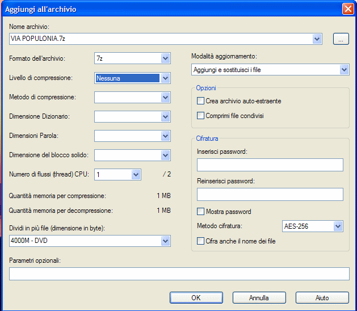Click the browse button next to archive name
Viewport: 357px width, 311px height.
pyautogui.click(x=341, y=39)
